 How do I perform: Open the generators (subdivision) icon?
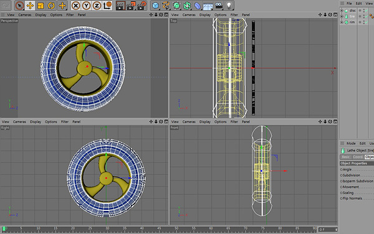pos(176,6)
